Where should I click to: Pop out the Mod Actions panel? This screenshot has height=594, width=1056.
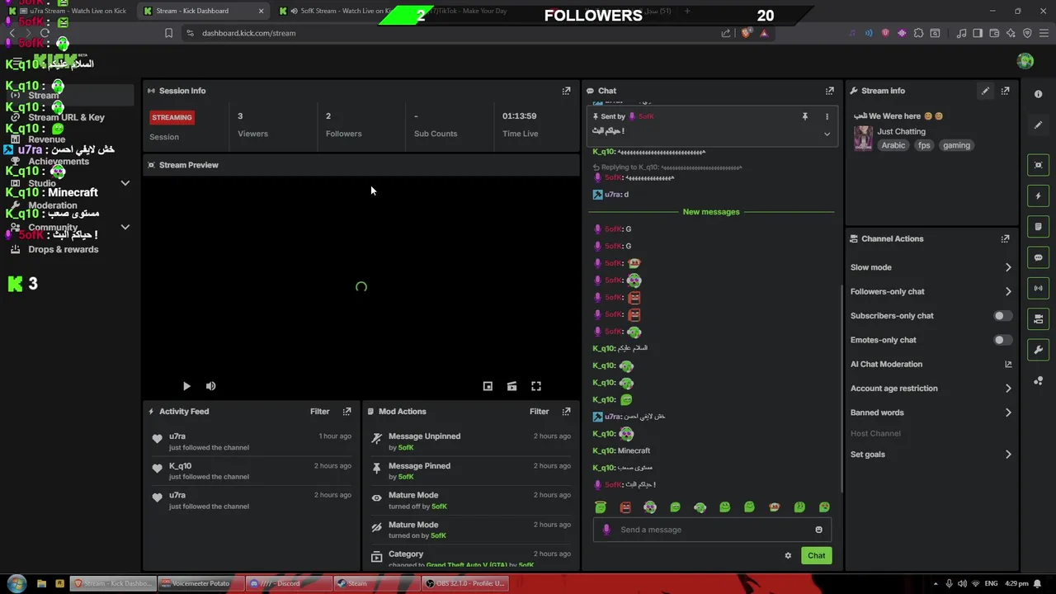(566, 411)
